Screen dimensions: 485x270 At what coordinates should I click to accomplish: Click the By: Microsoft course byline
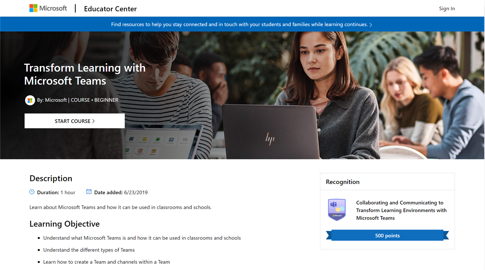point(78,100)
